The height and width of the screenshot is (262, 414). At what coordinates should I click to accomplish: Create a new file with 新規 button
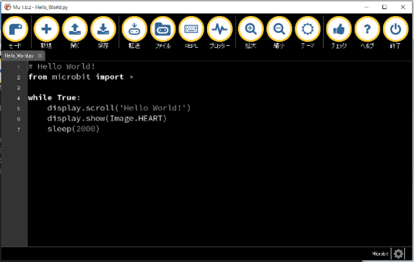46,30
